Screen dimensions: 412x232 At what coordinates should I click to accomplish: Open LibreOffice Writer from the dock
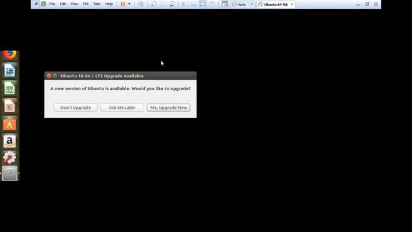click(x=10, y=70)
